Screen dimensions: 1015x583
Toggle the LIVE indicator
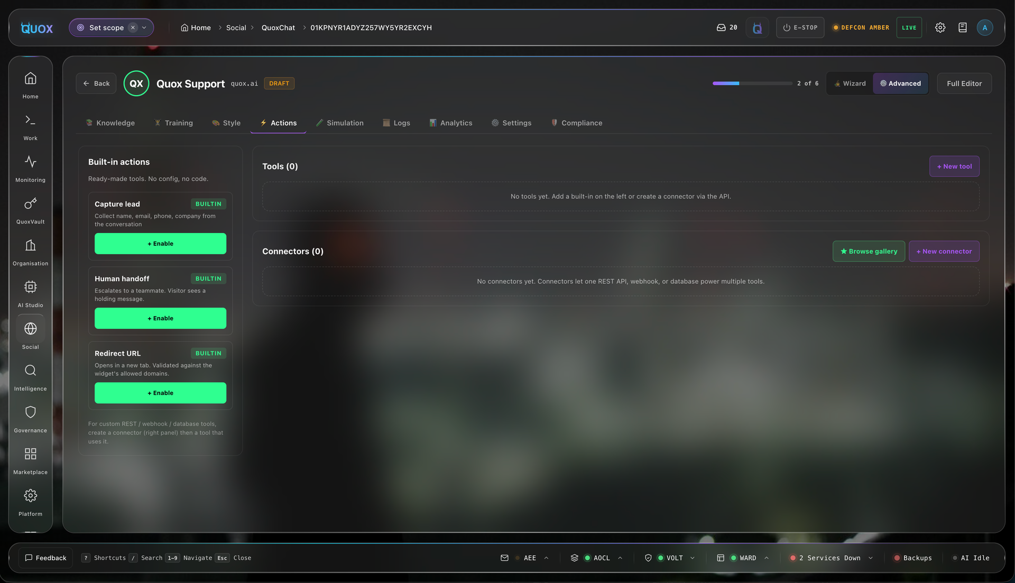[909, 27]
